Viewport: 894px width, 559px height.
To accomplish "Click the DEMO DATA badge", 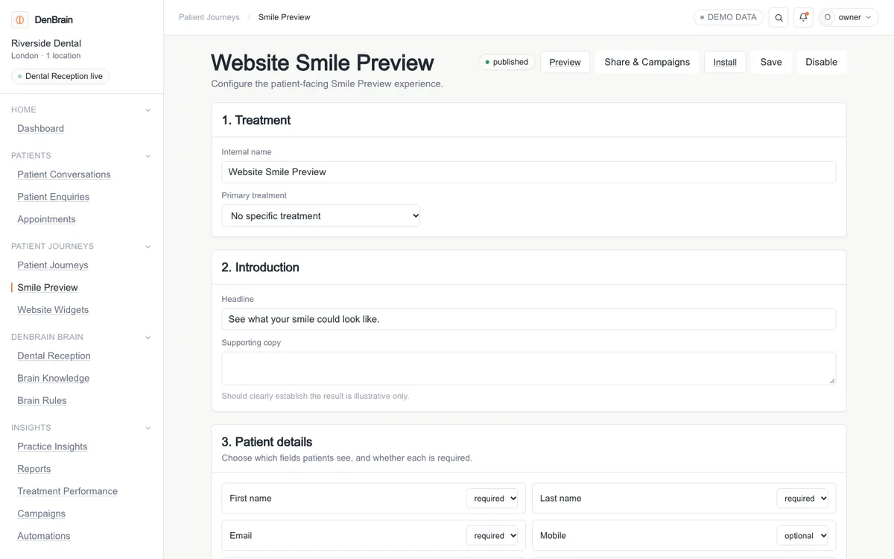I will [728, 17].
